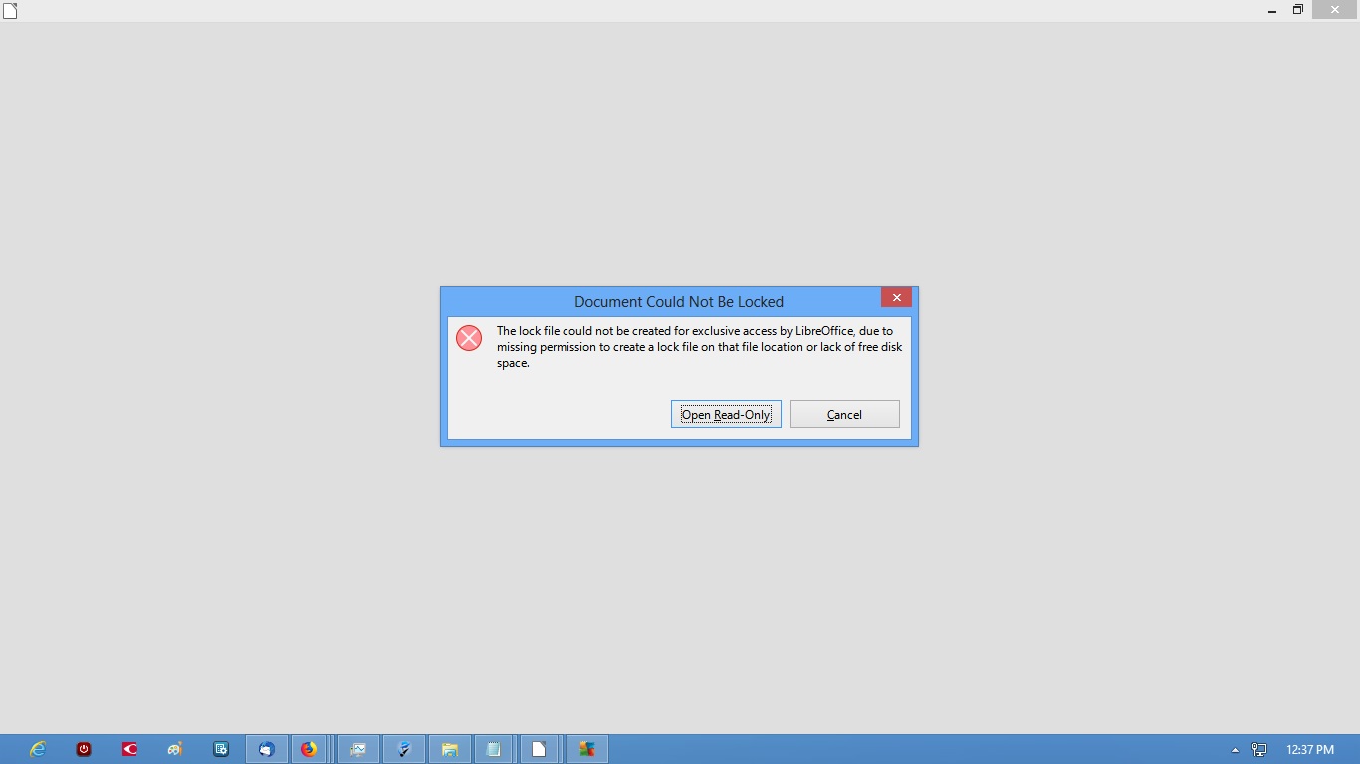This screenshot has width=1360, height=764.
Task: Switch to LibreOffice blank document taskbar icon
Action: pyautogui.click(x=538, y=749)
